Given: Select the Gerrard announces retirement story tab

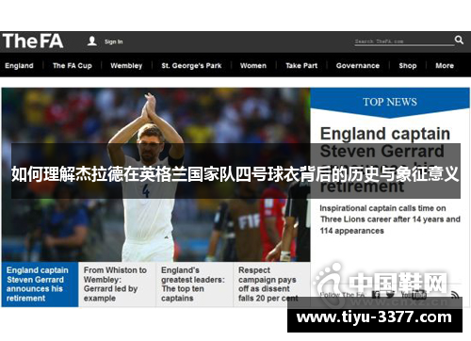Looking at the screenshot, I should point(40,284).
